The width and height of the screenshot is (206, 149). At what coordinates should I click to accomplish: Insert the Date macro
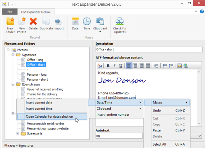pyautogui.click(x=75, y=24)
